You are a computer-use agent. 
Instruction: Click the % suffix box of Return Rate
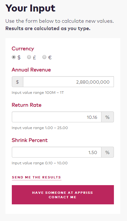pos(108,117)
